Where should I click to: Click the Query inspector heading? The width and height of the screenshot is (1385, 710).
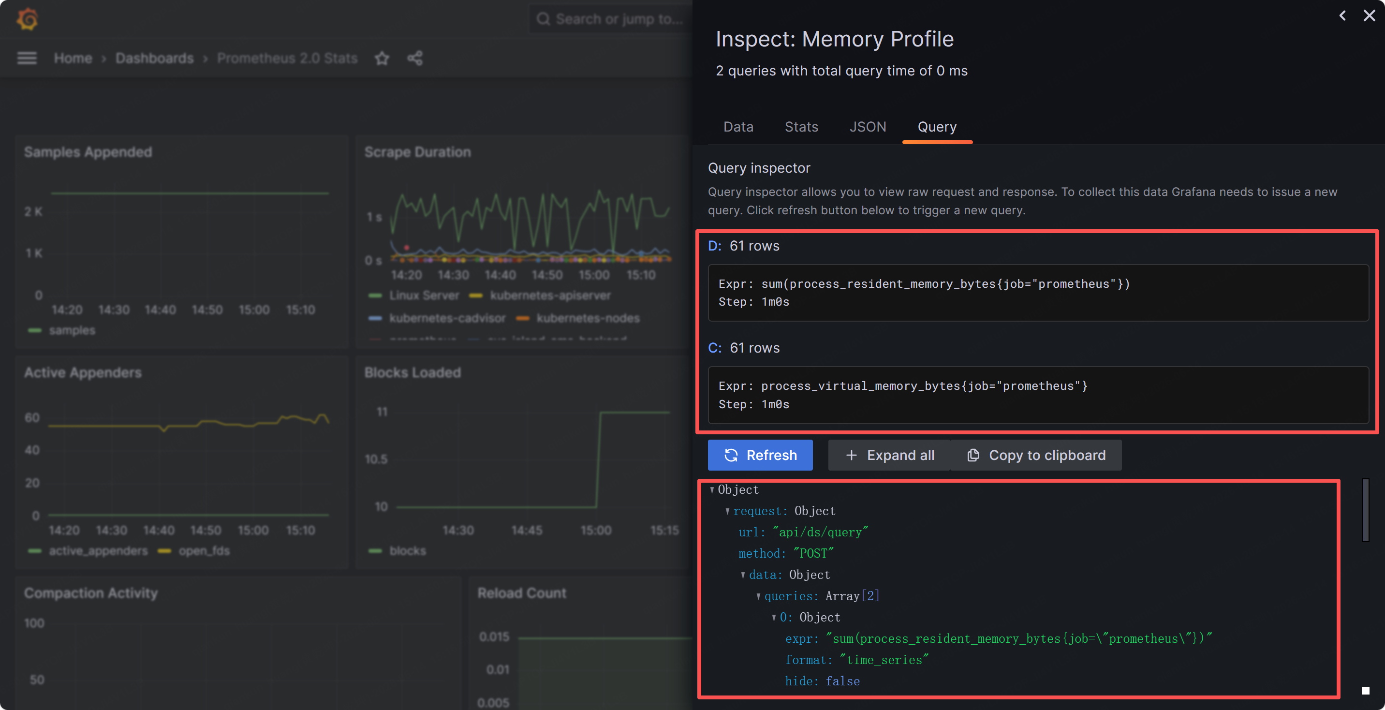(759, 168)
